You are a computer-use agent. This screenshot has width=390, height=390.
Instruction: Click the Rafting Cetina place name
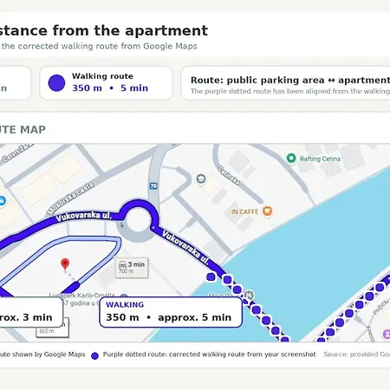coord(320,159)
